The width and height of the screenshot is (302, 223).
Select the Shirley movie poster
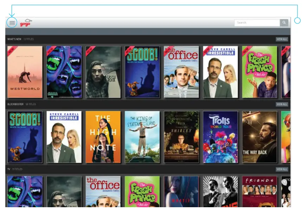coord(181,137)
